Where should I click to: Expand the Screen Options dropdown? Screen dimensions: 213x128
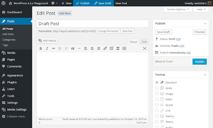coord(178,9)
